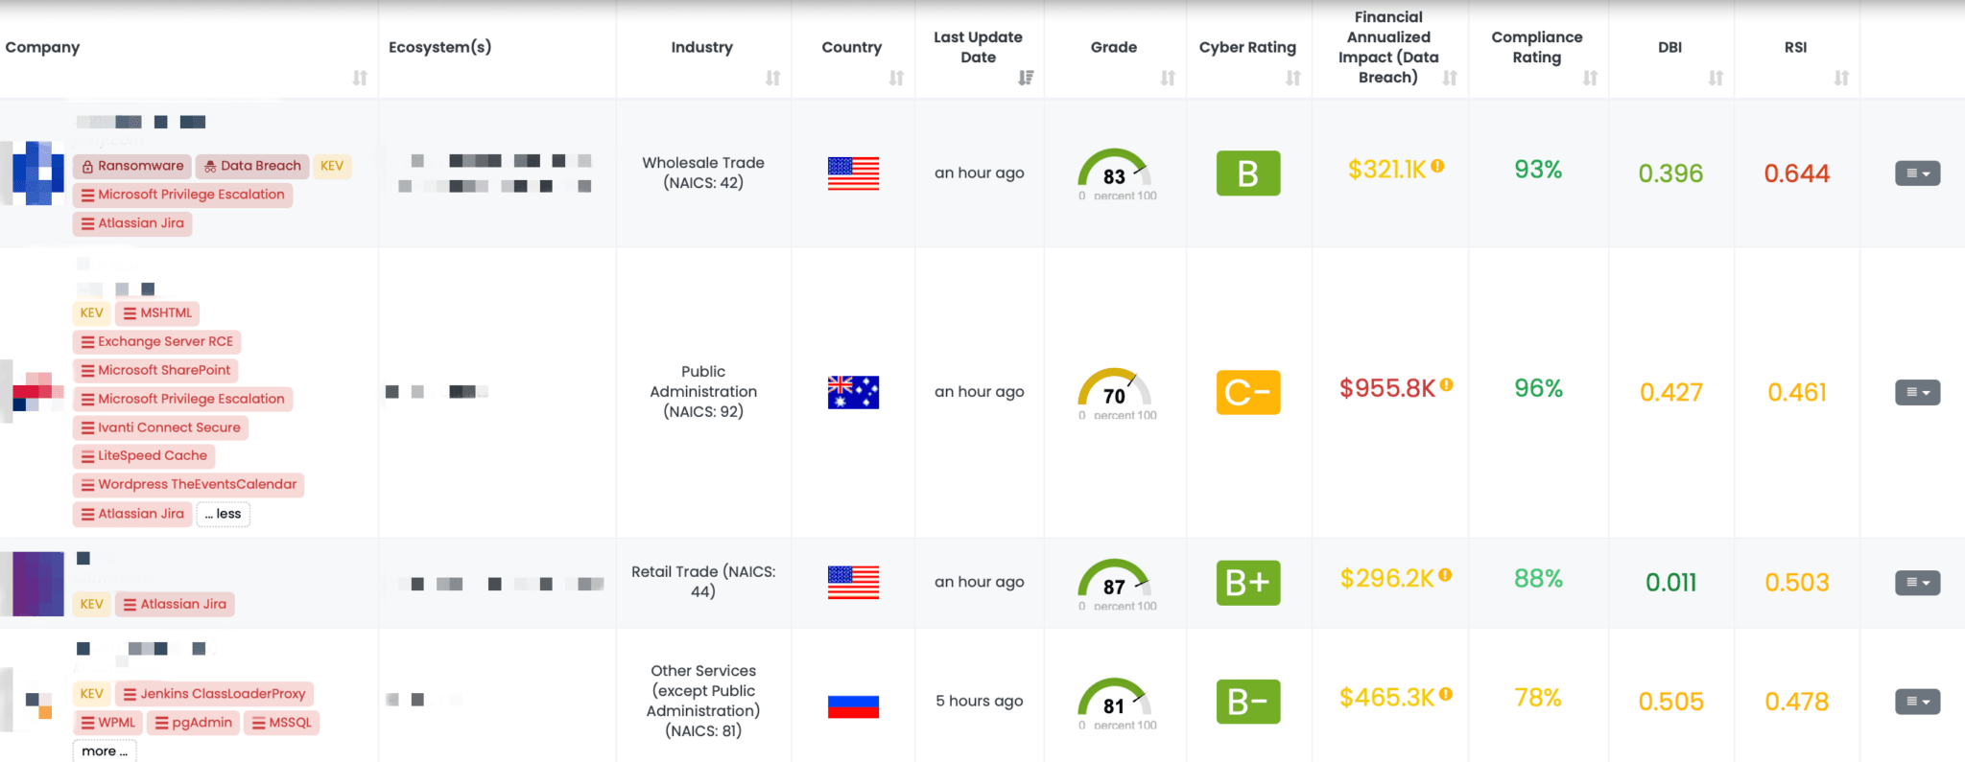Expand hidden tags via the more button
The image size is (1965, 762).
pyautogui.click(x=104, y=750)
